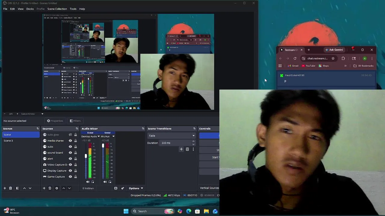Viewport: 385px width, 216px height.
Task: Open scene filters icon in Scenes toolbar
Action: point(17,188)
